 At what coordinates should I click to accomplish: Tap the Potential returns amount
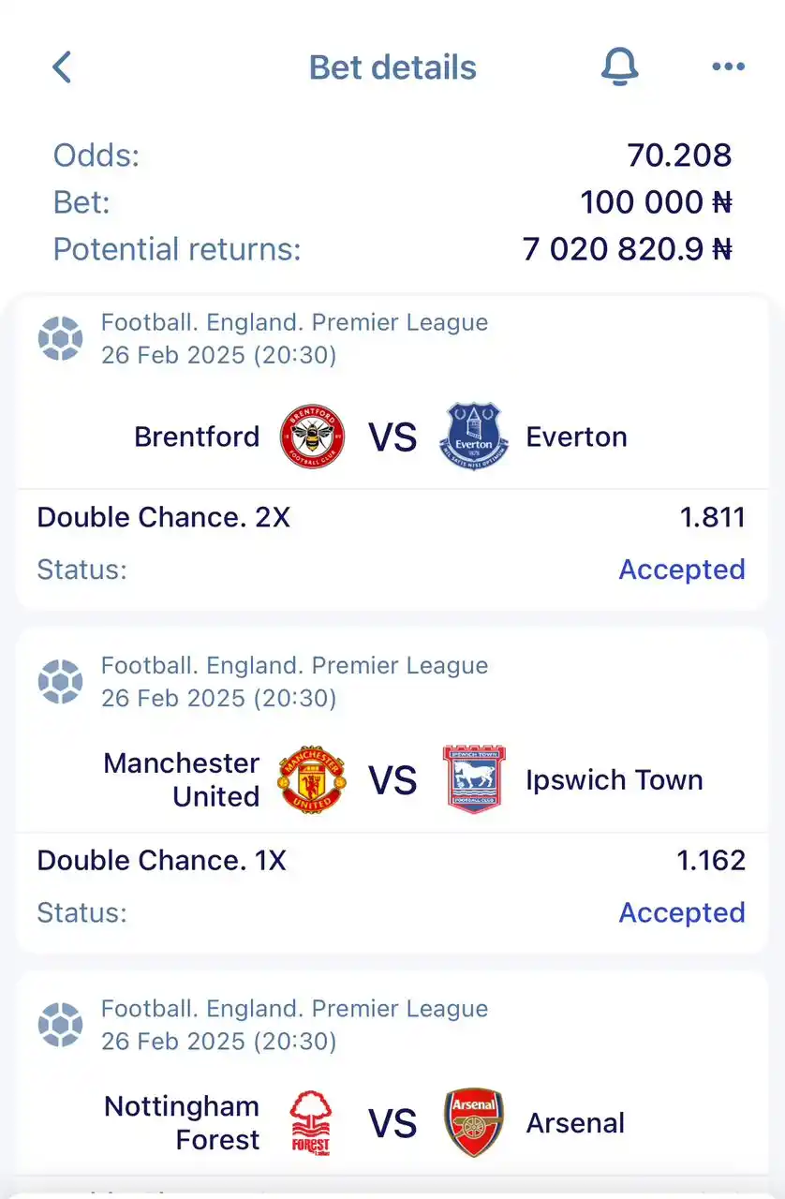click(x=627, y=249)
